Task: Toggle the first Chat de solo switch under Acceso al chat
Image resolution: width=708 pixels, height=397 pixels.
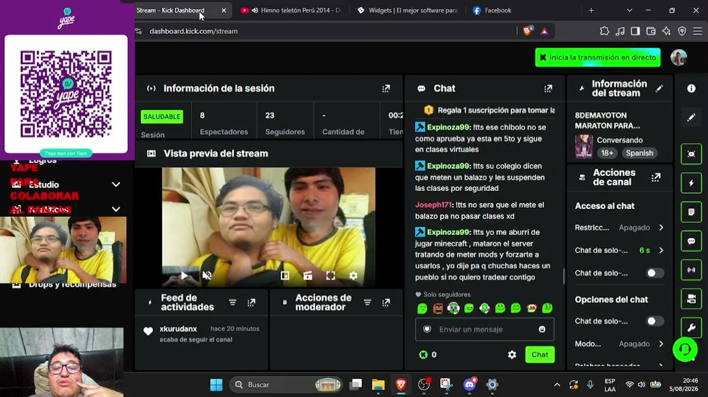Action: click(x=655, y=273)
